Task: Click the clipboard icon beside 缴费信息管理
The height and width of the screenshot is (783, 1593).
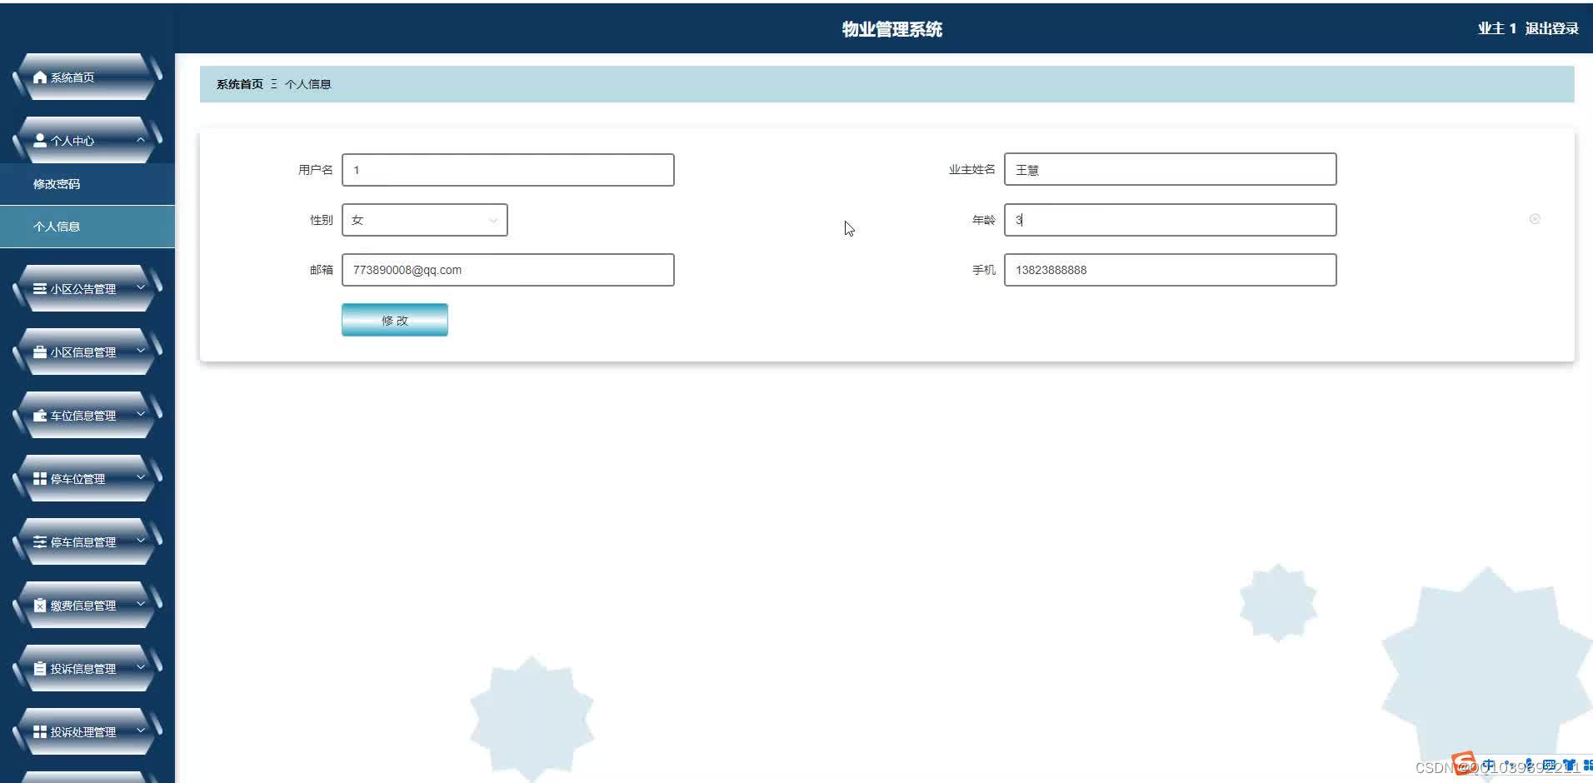Action: pyautogui.click(x=40, y=605)
